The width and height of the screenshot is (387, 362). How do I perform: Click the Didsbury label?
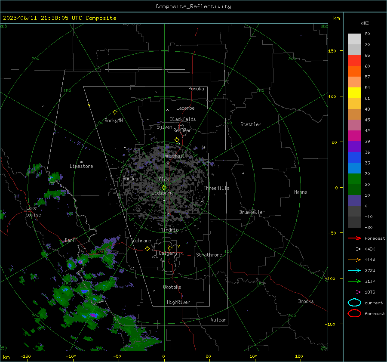[x=163, y=193]
